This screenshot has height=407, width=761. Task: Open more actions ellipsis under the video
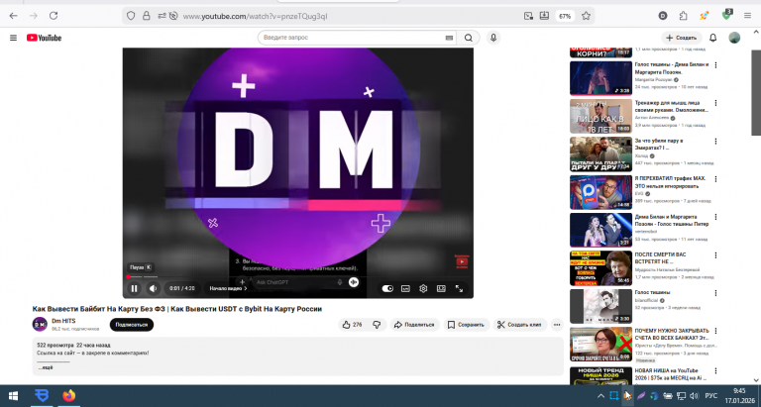(x=557, y=325)
